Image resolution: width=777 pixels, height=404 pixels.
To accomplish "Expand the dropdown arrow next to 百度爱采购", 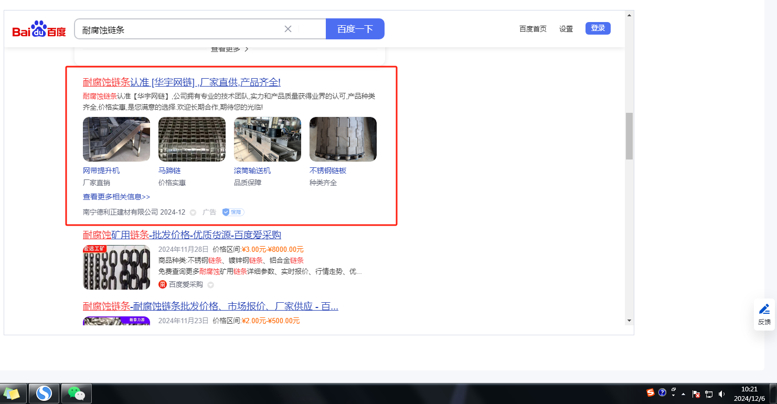I will (210, 285).
